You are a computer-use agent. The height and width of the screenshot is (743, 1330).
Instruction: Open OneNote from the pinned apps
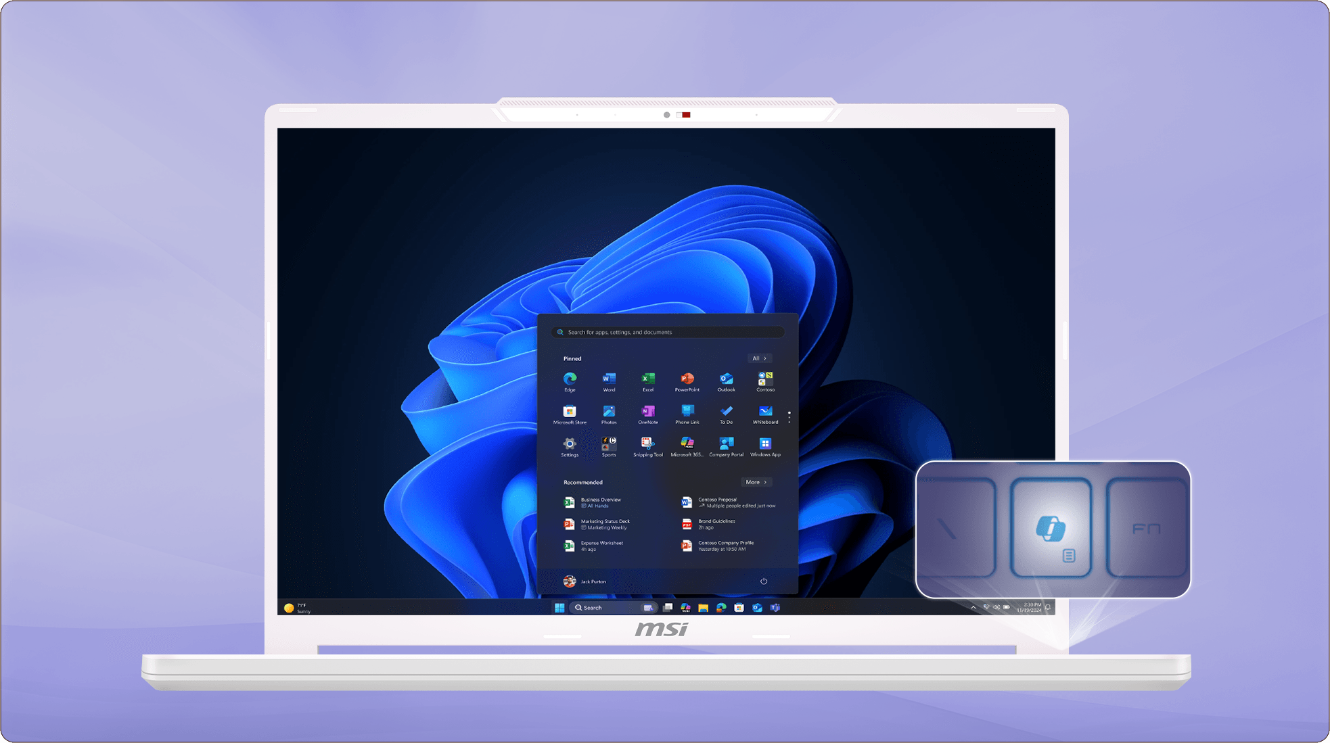point(648,414)
